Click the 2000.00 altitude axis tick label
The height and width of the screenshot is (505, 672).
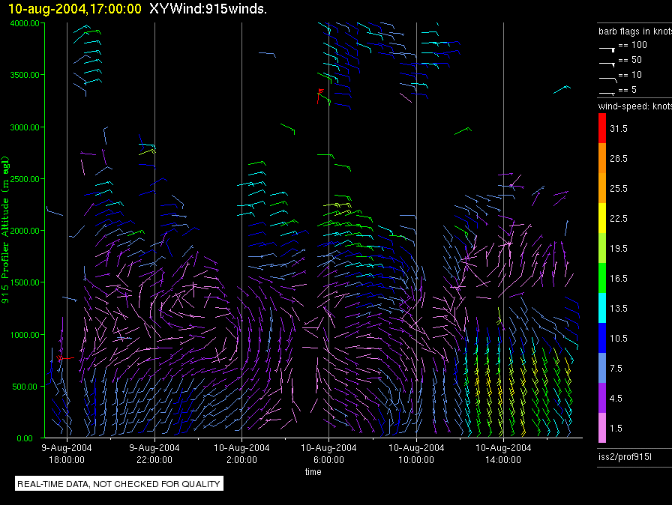[x=25, y=231]
